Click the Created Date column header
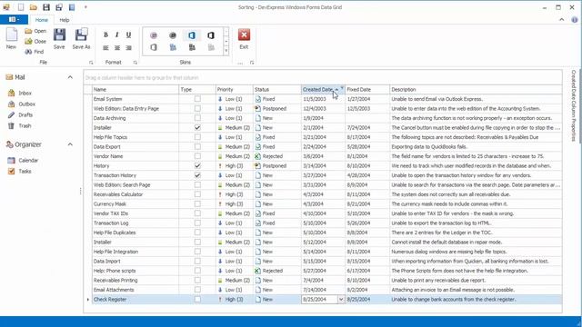The height and width of the screenshot is (327, 582). tap(323, 89)
